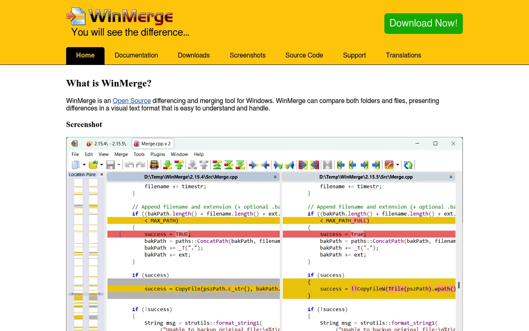Jump to First Difference icon
Screen dimensions: 529x331
(x=217, y=165)
